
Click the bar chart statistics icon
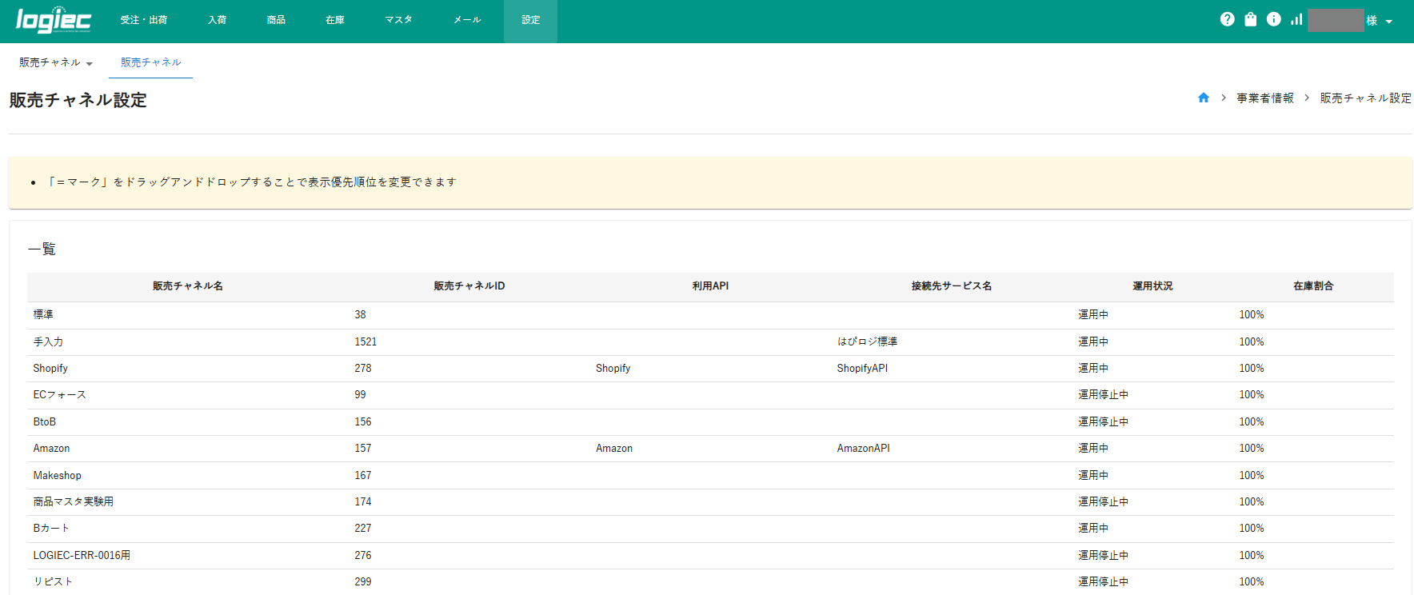point(1296,19)
